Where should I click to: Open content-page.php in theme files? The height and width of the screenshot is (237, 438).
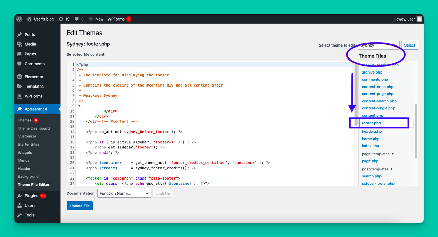pos(378,94)
